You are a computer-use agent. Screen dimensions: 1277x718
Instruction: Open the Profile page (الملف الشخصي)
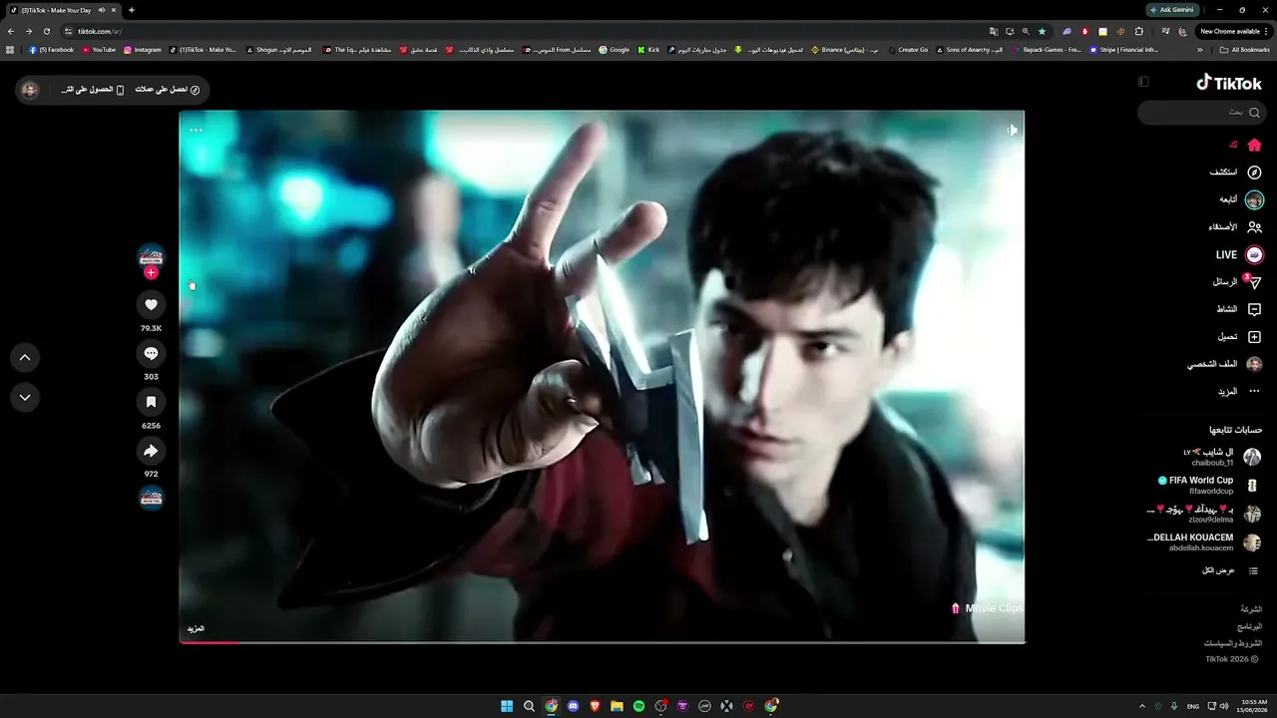1225,365
